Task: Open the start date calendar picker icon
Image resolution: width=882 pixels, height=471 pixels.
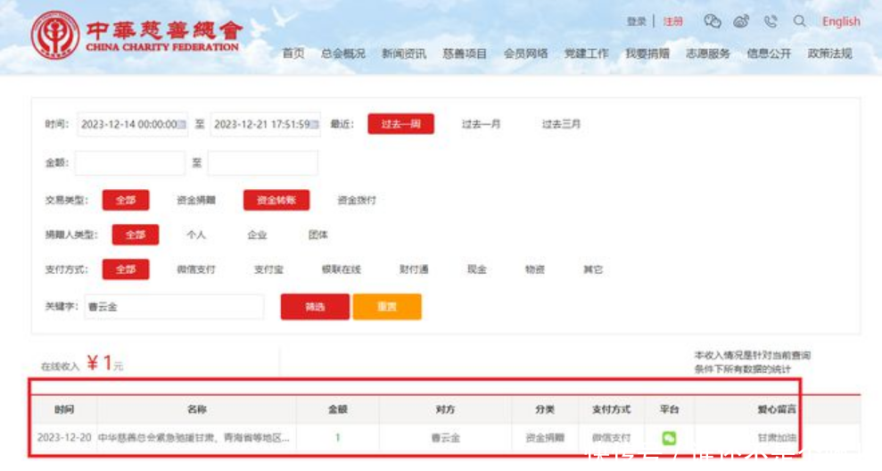Action: coord(183,125)
